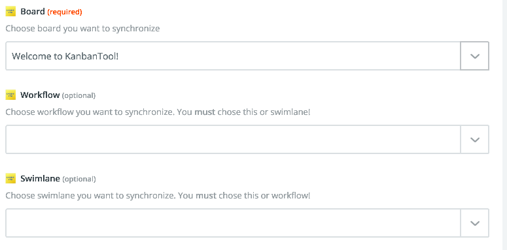Screen dimensions: 507x250
Task: Click the KanbanTool icon beside Swimlane label
Action: click(10, 178)
